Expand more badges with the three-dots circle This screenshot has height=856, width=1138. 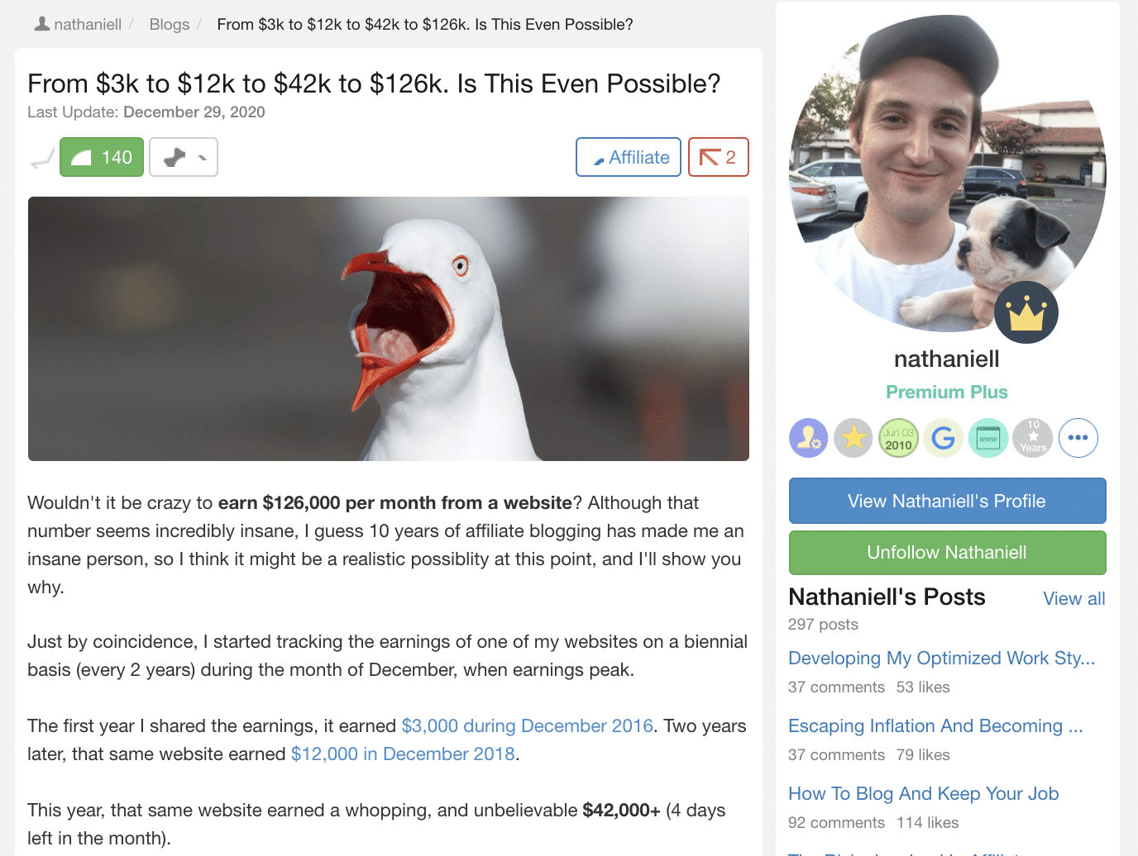point(1078,438)
